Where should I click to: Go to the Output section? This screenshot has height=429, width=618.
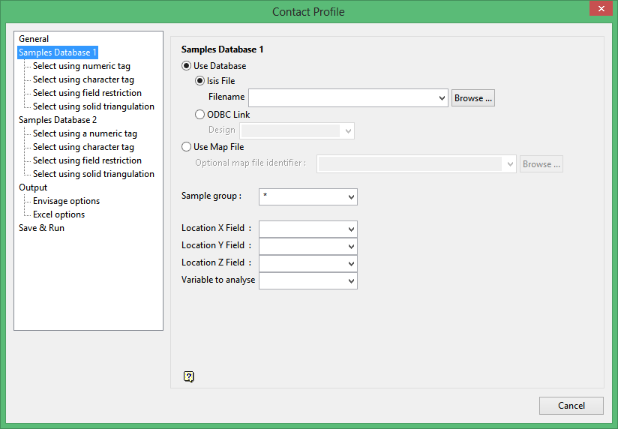coord(33,187)
